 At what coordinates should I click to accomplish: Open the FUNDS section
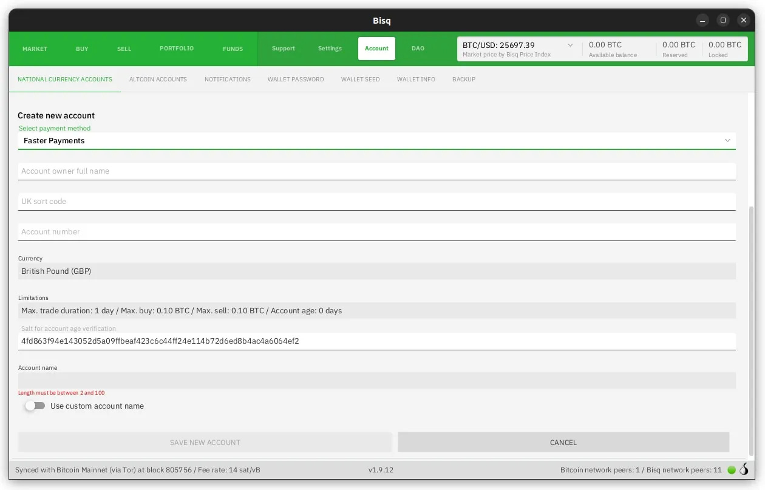tap(233, 49)
